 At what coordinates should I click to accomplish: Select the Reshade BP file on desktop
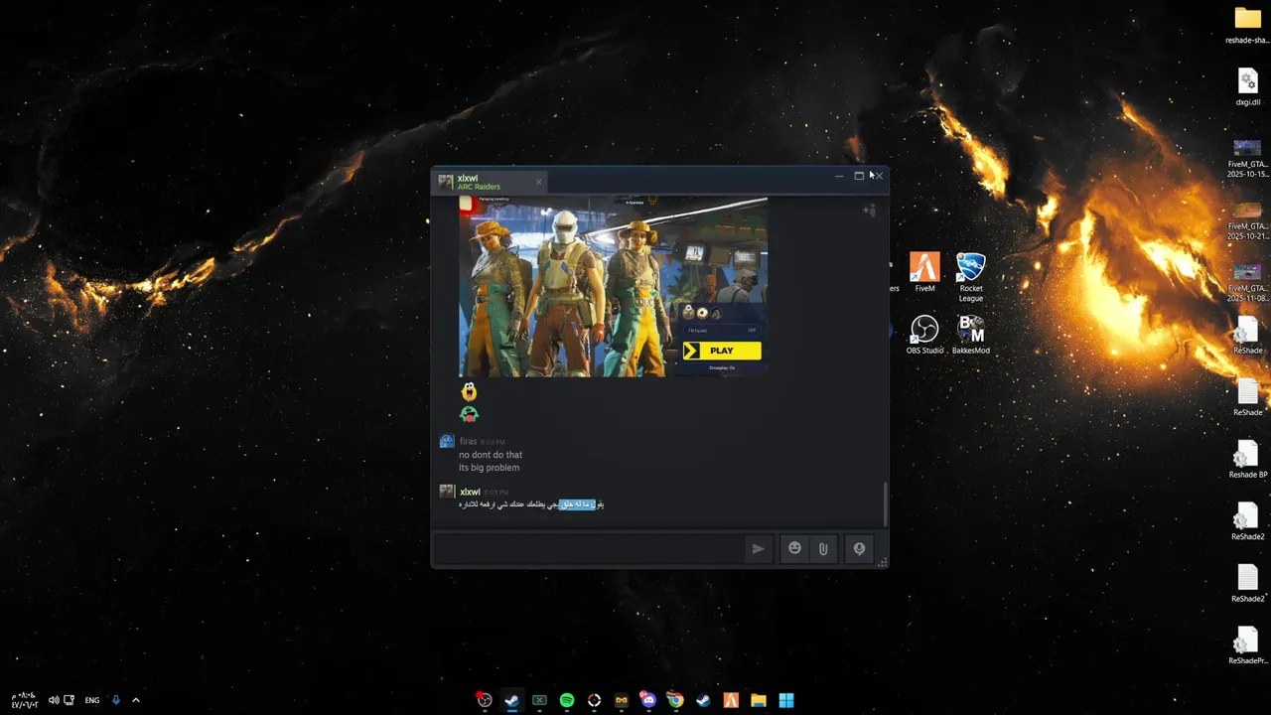1247,460
